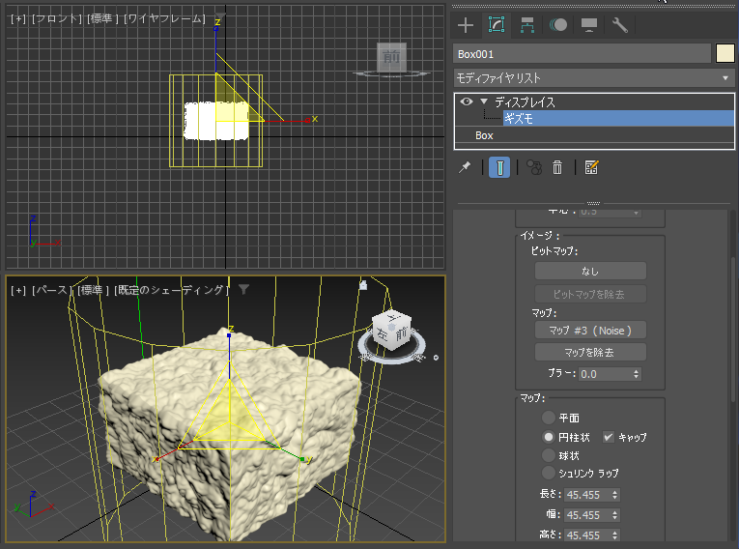Click the 長さ value field
739x549 pixels.
click(x=587, y=495)
